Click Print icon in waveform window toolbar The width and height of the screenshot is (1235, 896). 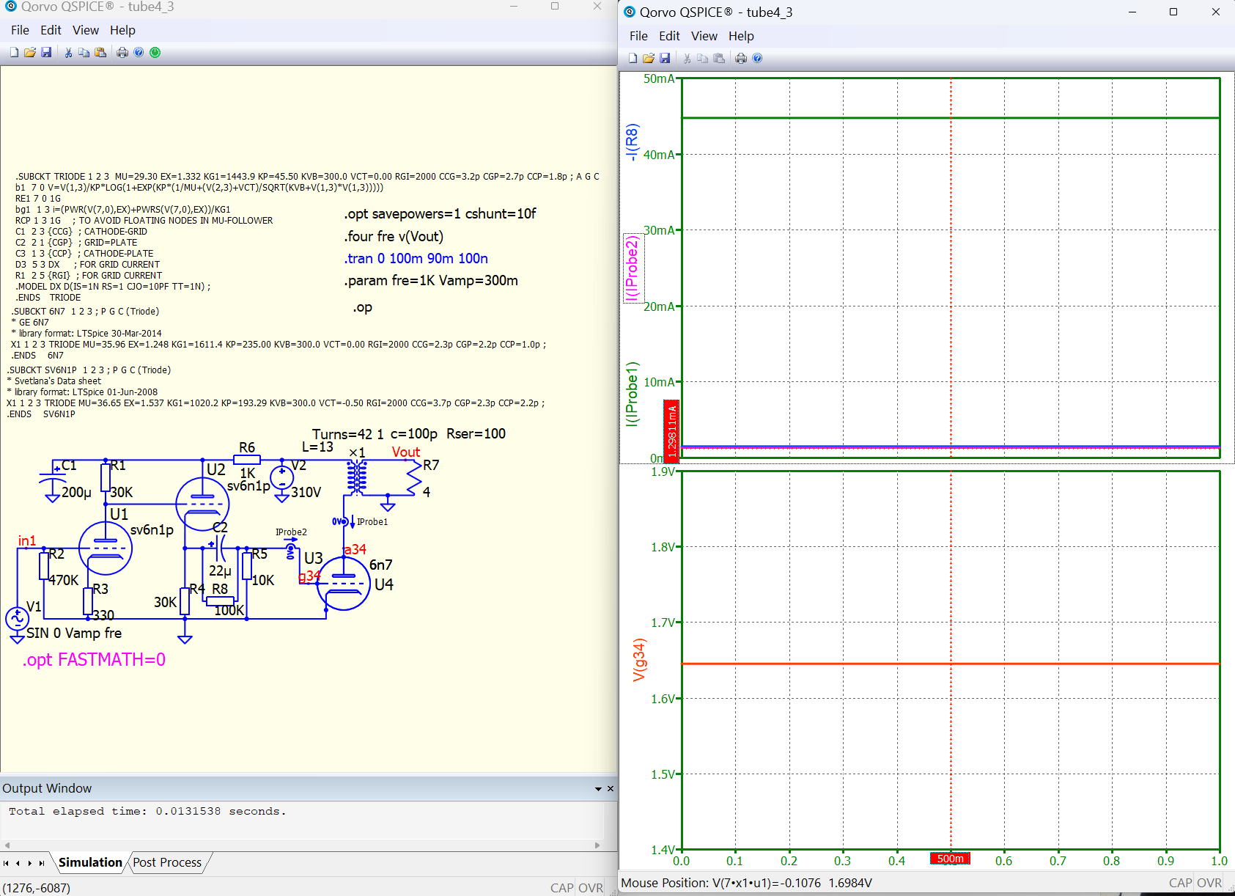click(741, 59)
